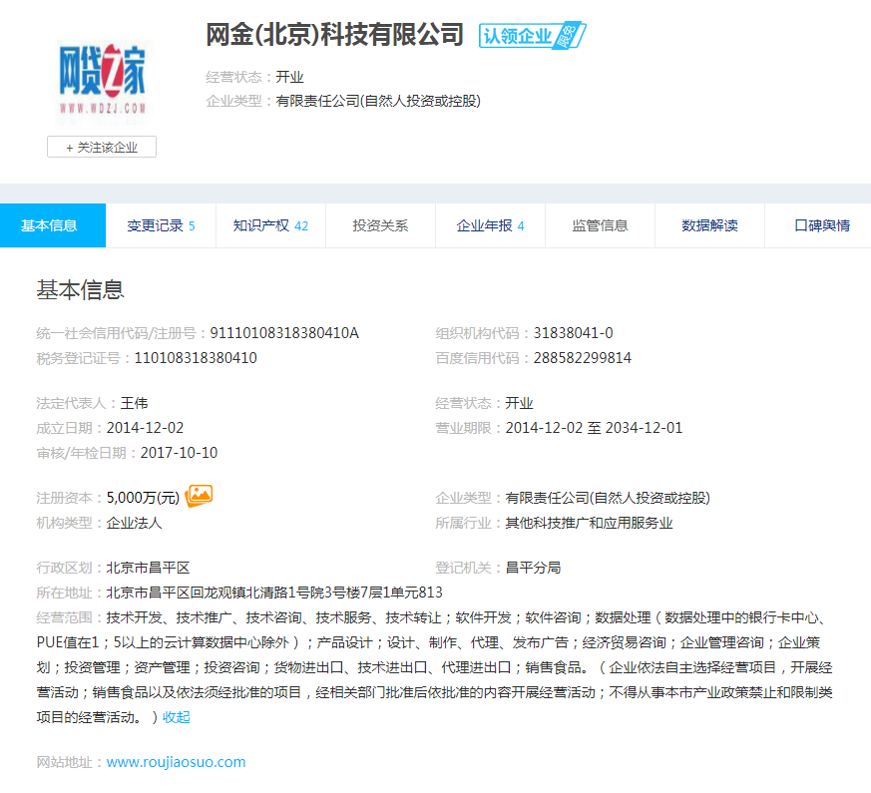Switch to the 数据解读 tab
The image size is (871, 793).
click(709, 225)
